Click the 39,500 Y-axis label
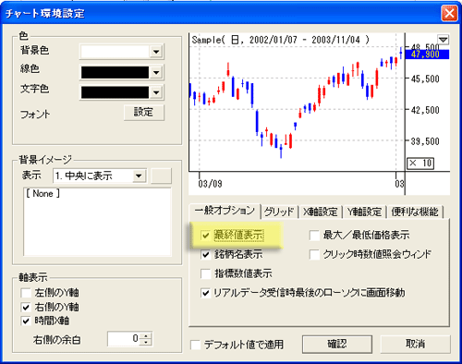This screenshot has width=462, height=364. tap(425, 141)
